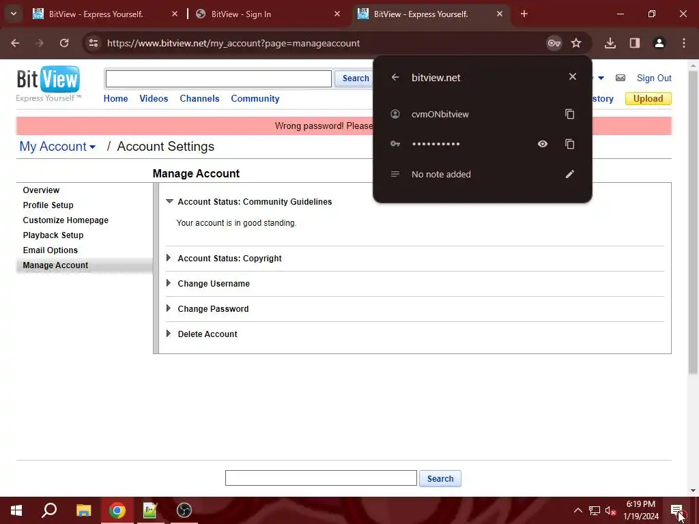
Task: Open Windows notification center
Action: click(x=676, y=510)
